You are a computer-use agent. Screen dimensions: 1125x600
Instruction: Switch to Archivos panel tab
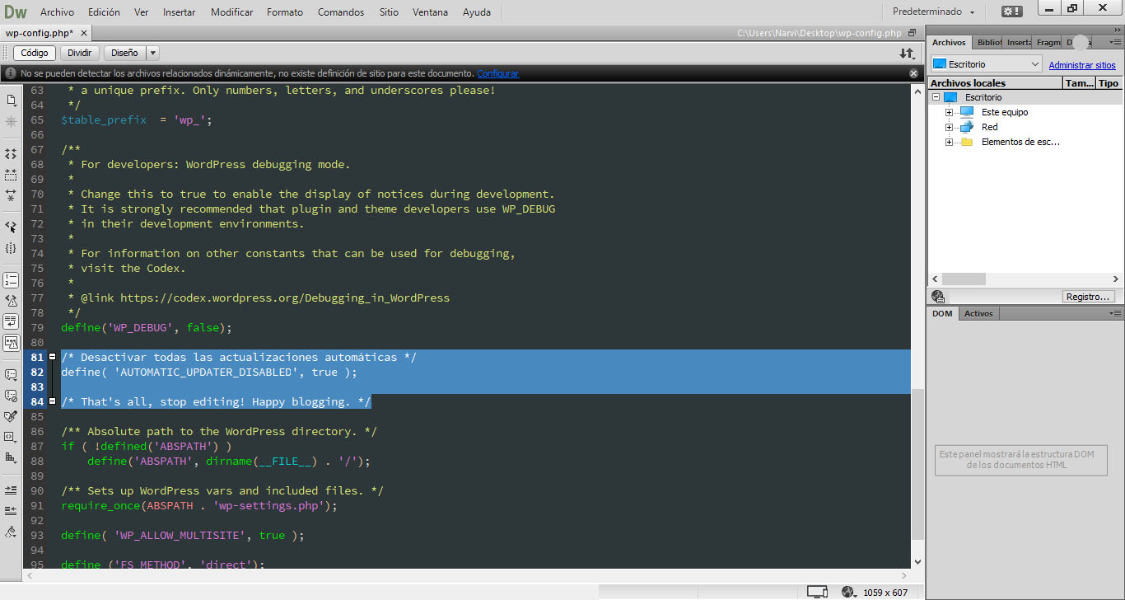tap(949, 42)
